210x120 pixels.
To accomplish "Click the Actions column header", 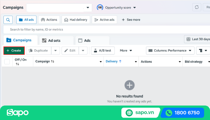I will tap(146, 62).
